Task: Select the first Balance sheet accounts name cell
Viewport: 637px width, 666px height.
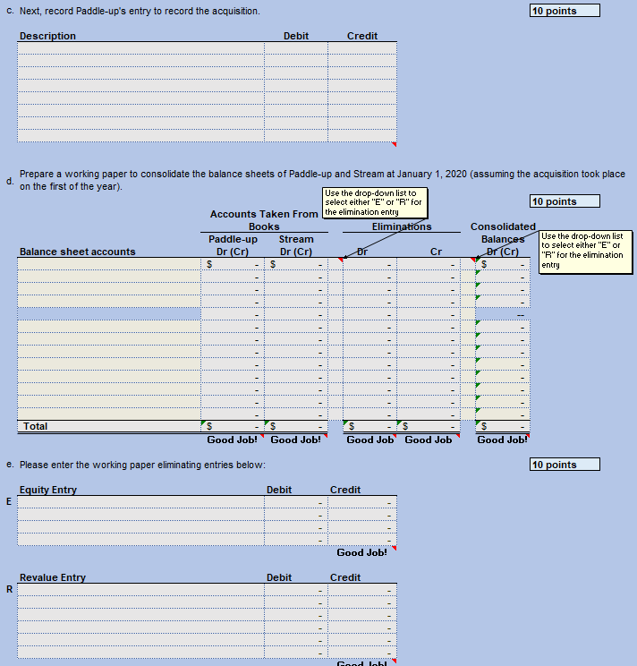Action: (109, 264)
